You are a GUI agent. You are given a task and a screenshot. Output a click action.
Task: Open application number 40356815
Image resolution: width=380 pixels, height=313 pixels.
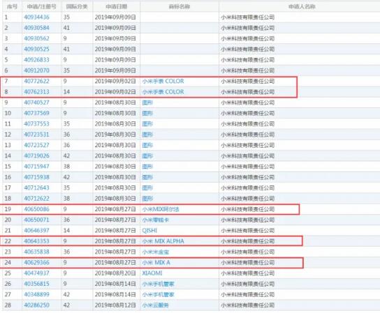(36, 284)
